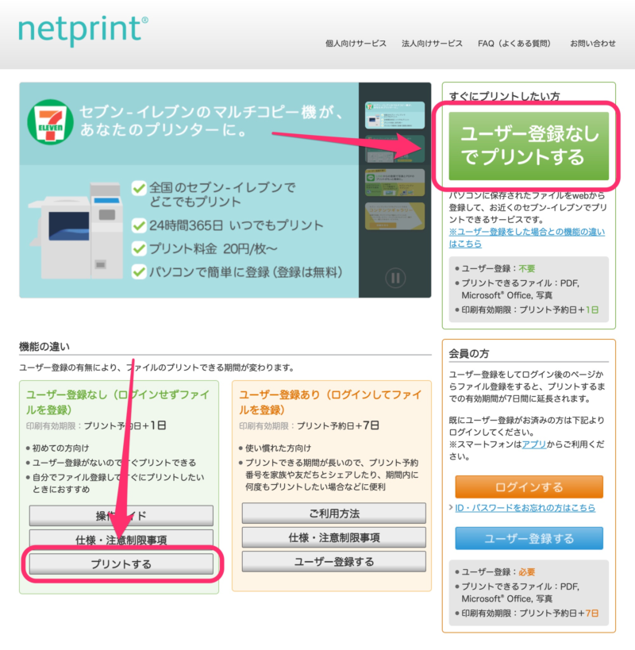Click the multi-copy machine image
Screen dimensions: 635x650
click(x=75, y=230)
